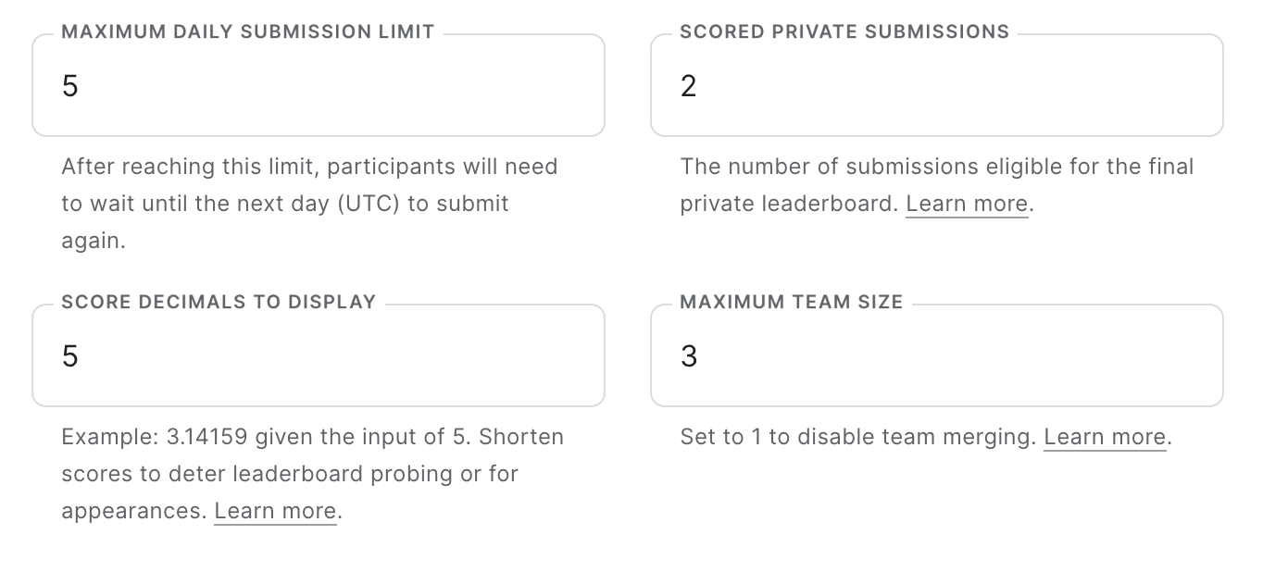Click the Maximum Daily Submission Limit input field
This screenshot has height=572, width=1263.
pos(318,85)
